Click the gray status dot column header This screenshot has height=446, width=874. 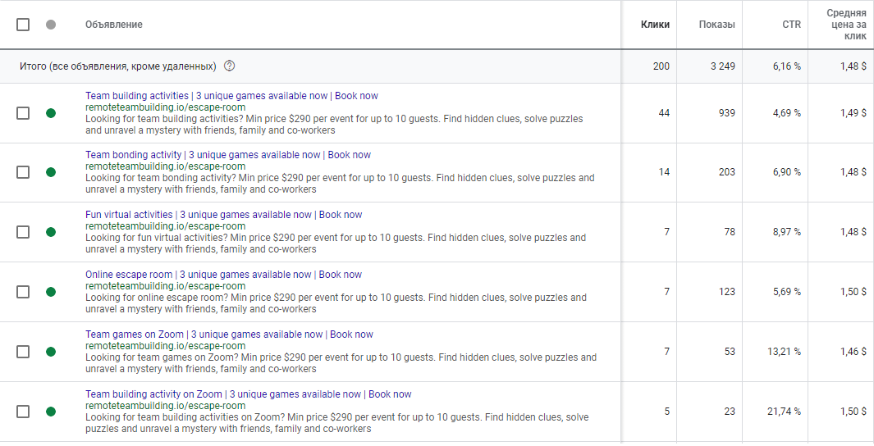pyautogui.click(x=51, y=25)
